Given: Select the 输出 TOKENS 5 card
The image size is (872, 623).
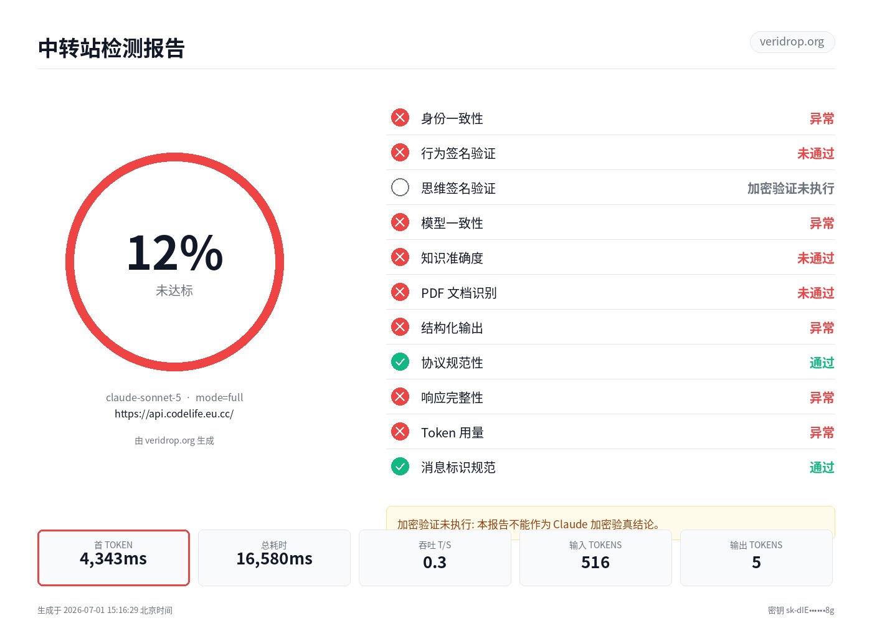Looking at the screenshot, I should (x=756, y=558).
